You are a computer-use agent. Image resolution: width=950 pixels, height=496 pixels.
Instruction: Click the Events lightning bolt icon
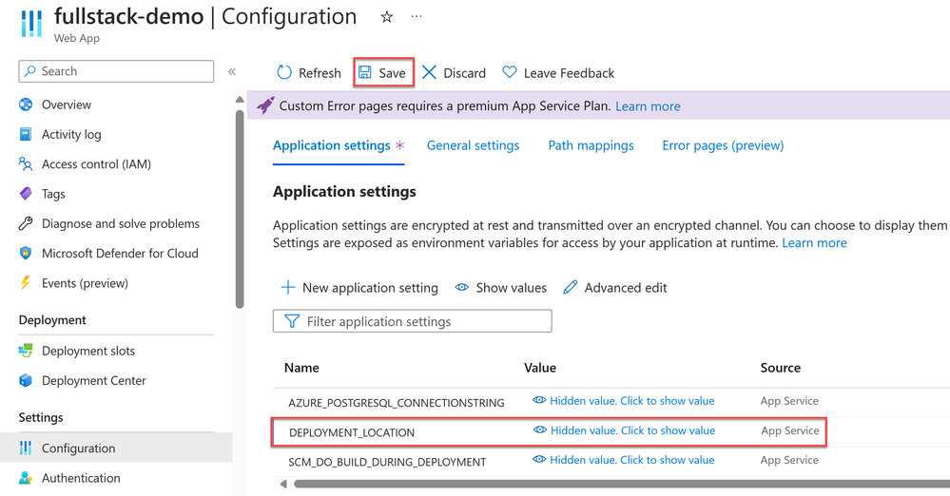(x=26, y=283)
